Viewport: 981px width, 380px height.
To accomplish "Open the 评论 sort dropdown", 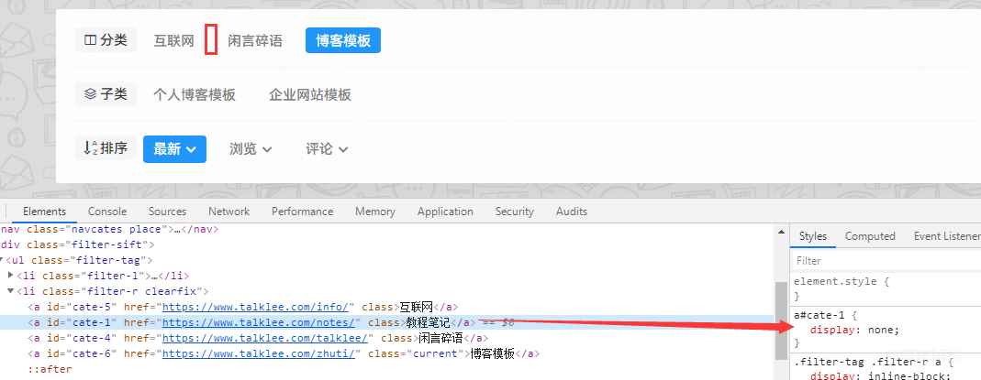I will [x=327, y=149].
